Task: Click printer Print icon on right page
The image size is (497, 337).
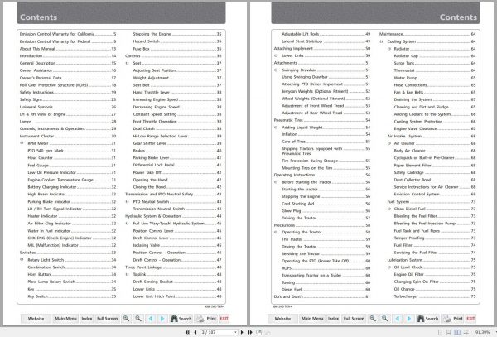Action: tap(452, 319)
